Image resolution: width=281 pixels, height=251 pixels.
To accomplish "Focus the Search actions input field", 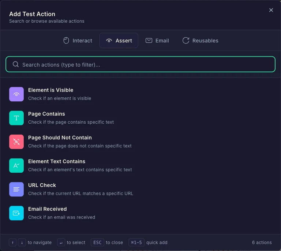I will point(140,64).
